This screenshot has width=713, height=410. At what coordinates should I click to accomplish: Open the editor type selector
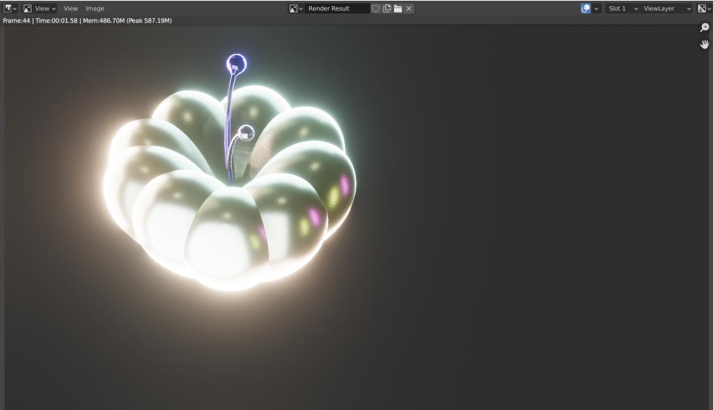[10, 8]
